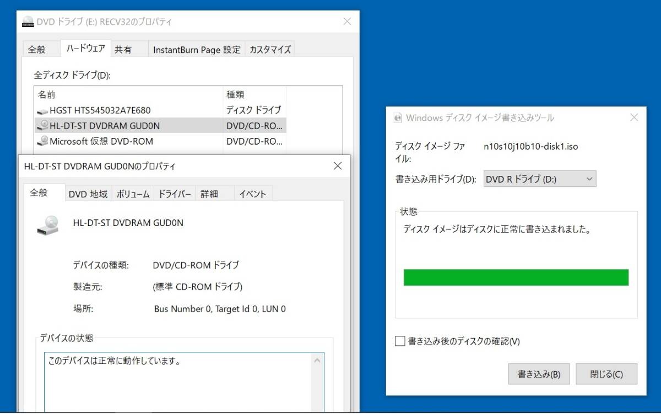Click the disc icon beside HL-DT-ST DVDRAM GUD0N row

(43, 125)
